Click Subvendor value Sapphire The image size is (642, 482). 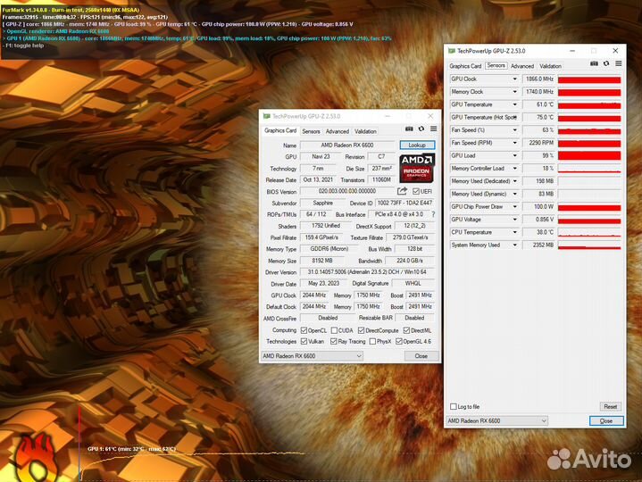click(322, 203)
